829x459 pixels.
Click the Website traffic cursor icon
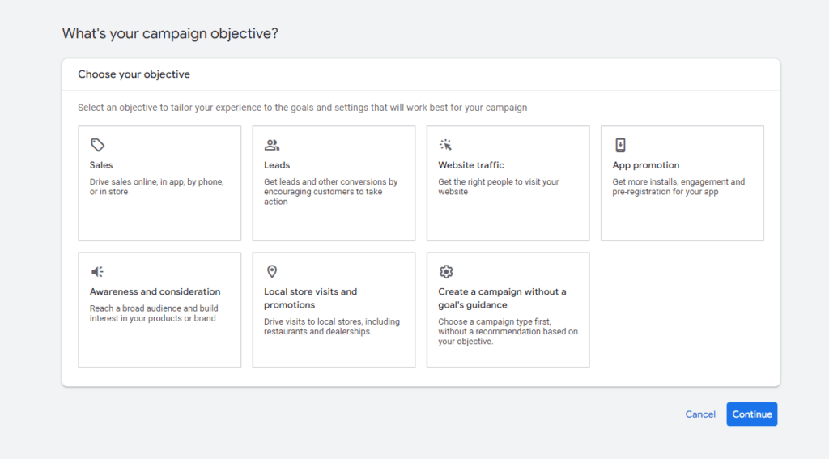[x=446, y=145]
